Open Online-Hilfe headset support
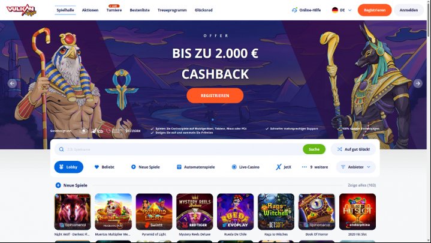Screen dimensions: 431x243 (306, 10)
